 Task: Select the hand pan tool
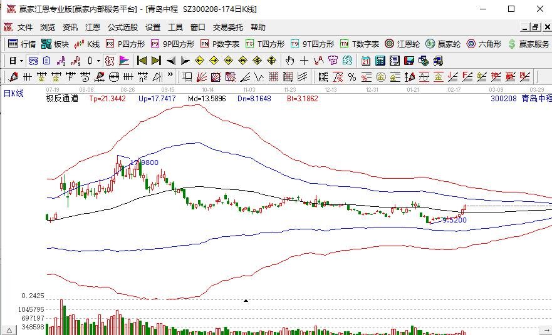(x=289, y=61)
